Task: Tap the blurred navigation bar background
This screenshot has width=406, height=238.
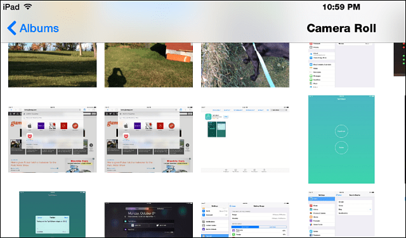Action: coord(181,28)
